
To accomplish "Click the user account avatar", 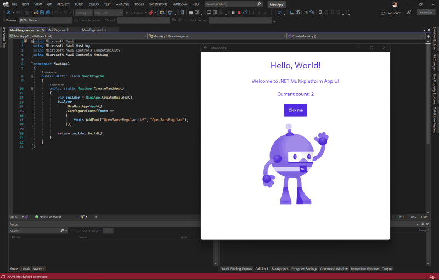I will 395,4.
